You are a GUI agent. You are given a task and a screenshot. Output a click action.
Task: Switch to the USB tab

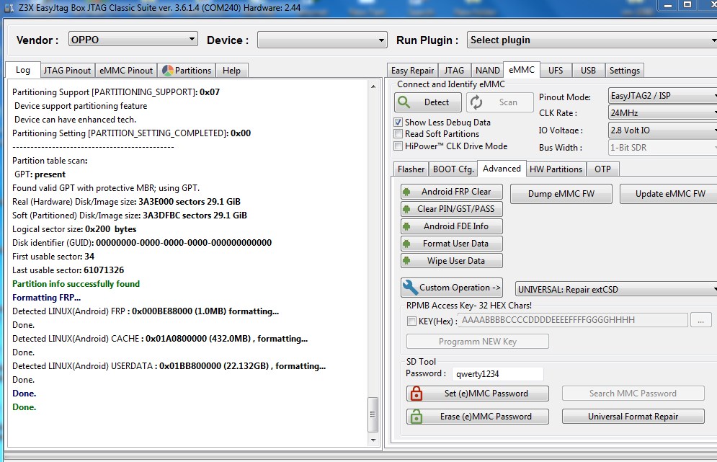pyautogui.click(x=588, y=71)
